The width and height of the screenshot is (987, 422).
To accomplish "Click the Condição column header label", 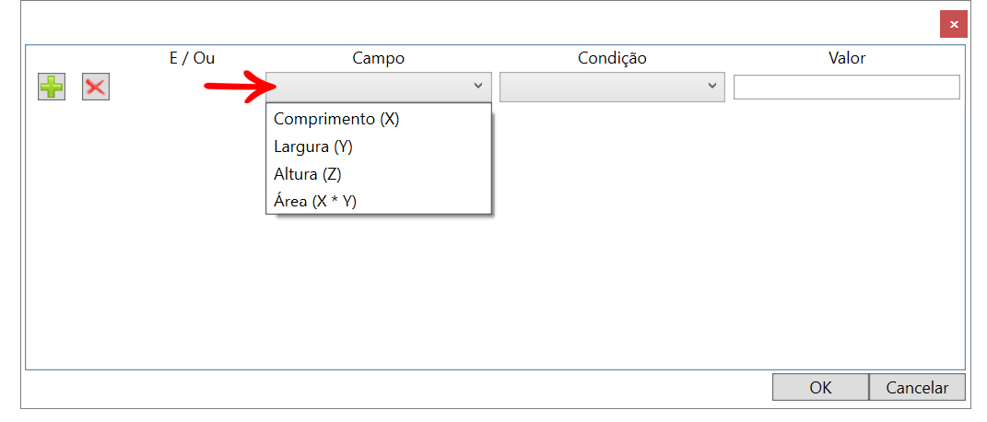I will 613,58.
